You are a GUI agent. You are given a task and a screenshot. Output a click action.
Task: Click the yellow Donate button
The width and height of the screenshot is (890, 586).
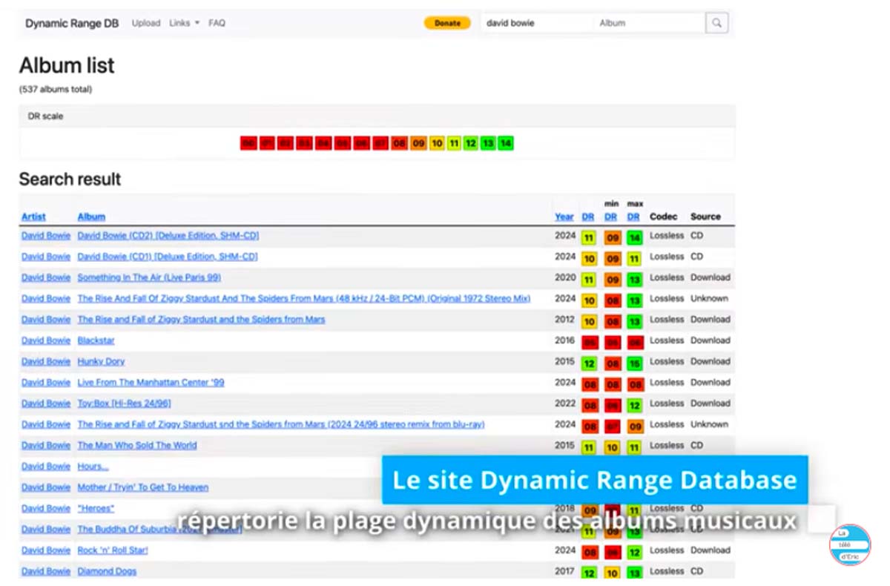click(447, 23)
